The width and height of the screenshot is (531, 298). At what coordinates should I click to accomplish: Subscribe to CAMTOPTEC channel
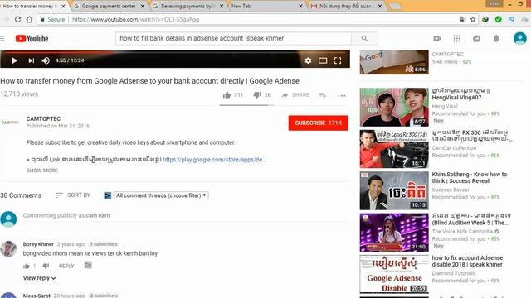[x=319, y=123]
